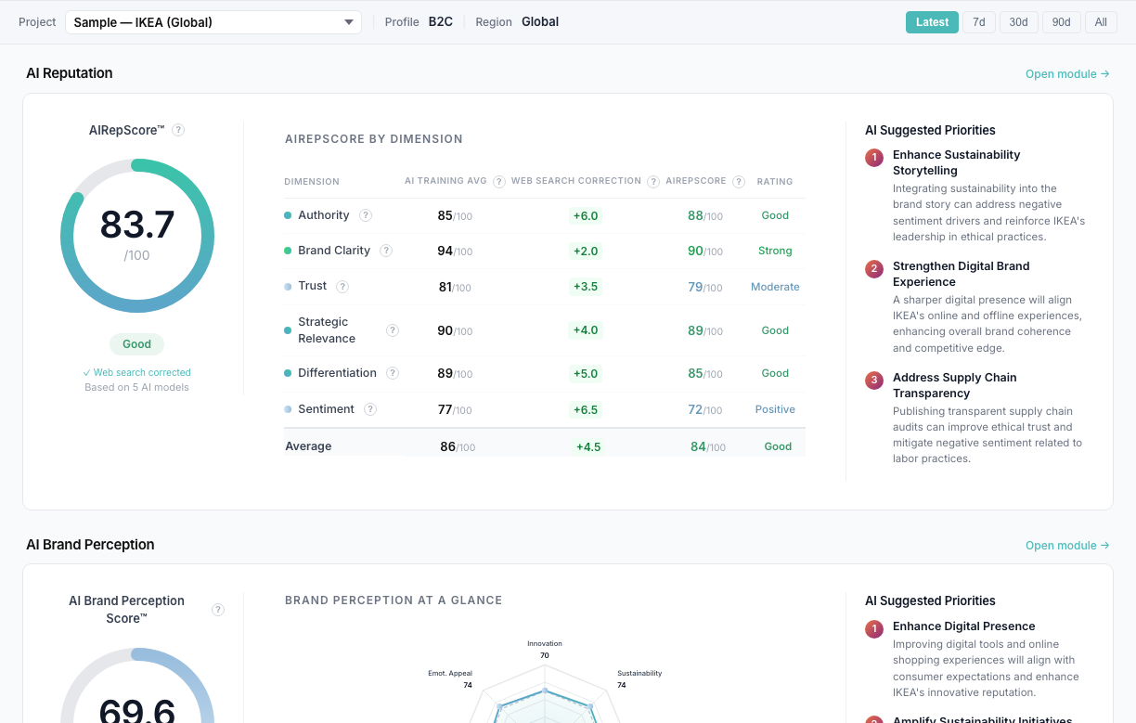Click the Average row label
This screenshot has width=1136, height=723.
(x=308, y=446)
